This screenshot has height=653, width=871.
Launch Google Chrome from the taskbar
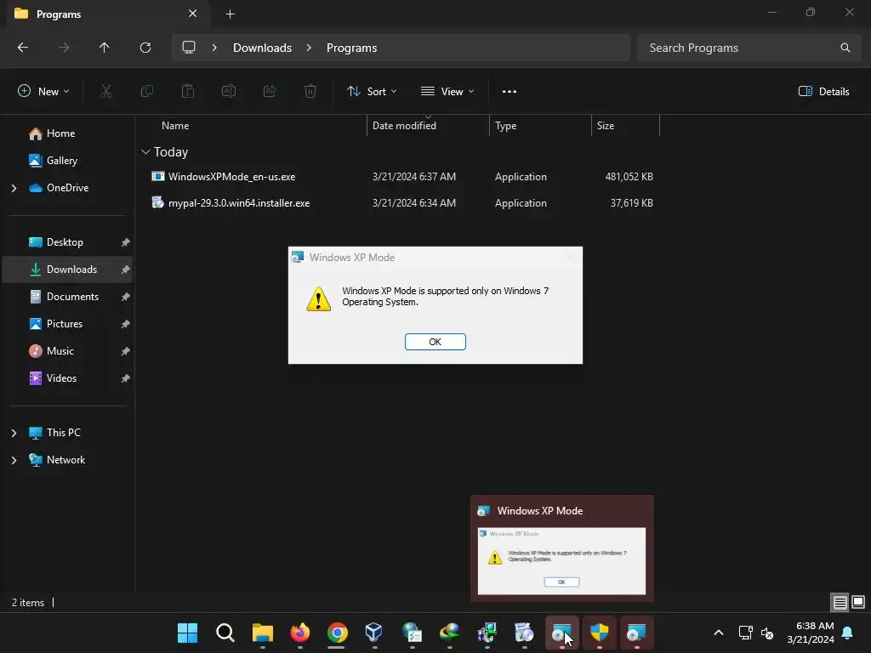(337, 633)
